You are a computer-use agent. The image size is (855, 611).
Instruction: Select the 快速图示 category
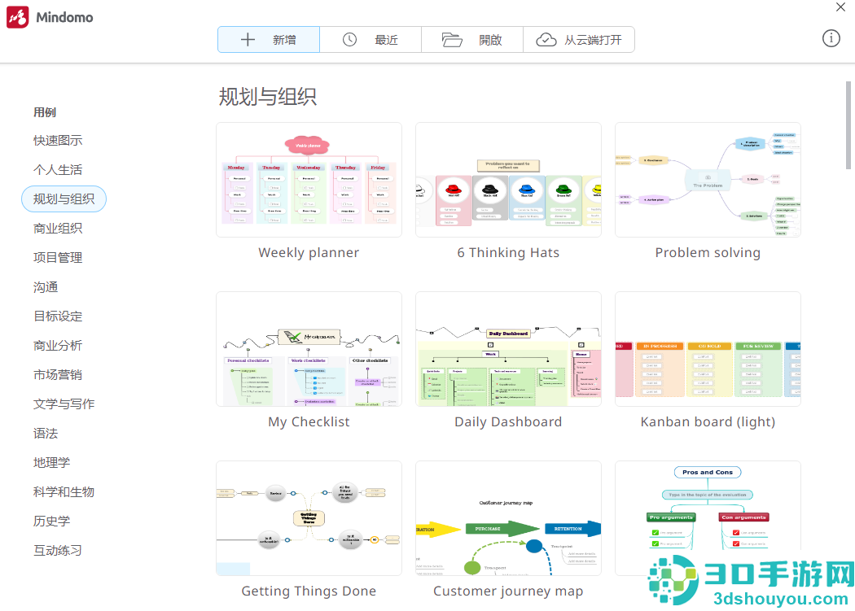tap(58, 141)
